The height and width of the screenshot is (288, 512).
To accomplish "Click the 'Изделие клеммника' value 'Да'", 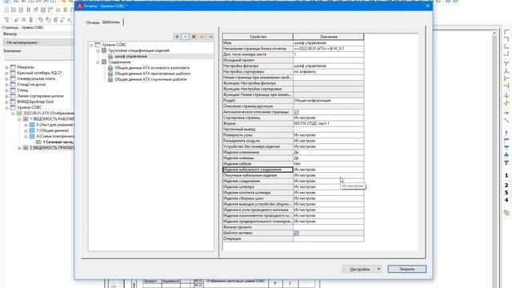I will (329, 153).
